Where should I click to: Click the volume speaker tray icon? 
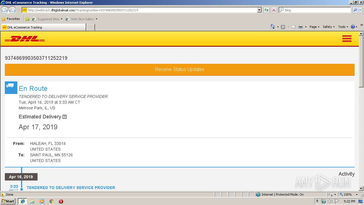330,201
